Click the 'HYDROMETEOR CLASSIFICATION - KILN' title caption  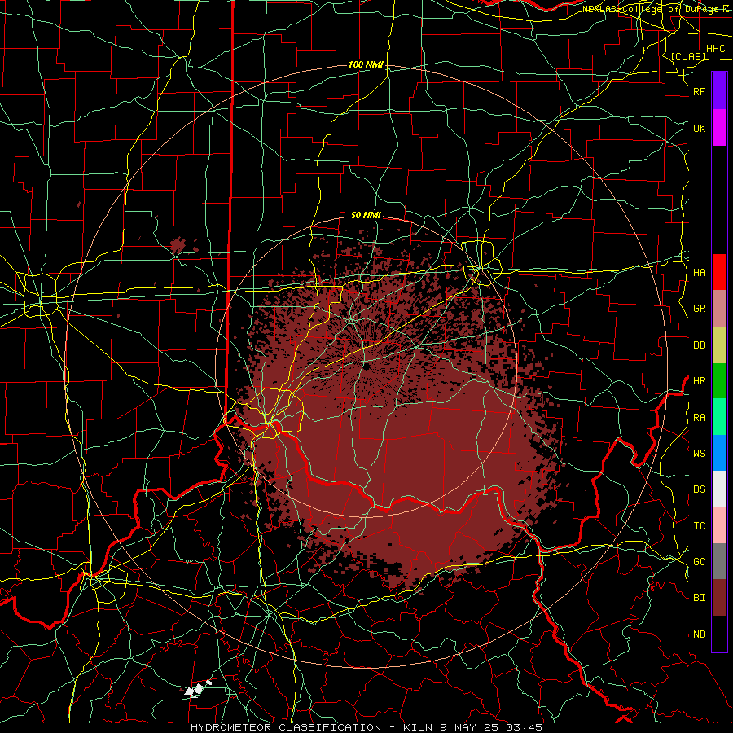click(x=313, y=727)
